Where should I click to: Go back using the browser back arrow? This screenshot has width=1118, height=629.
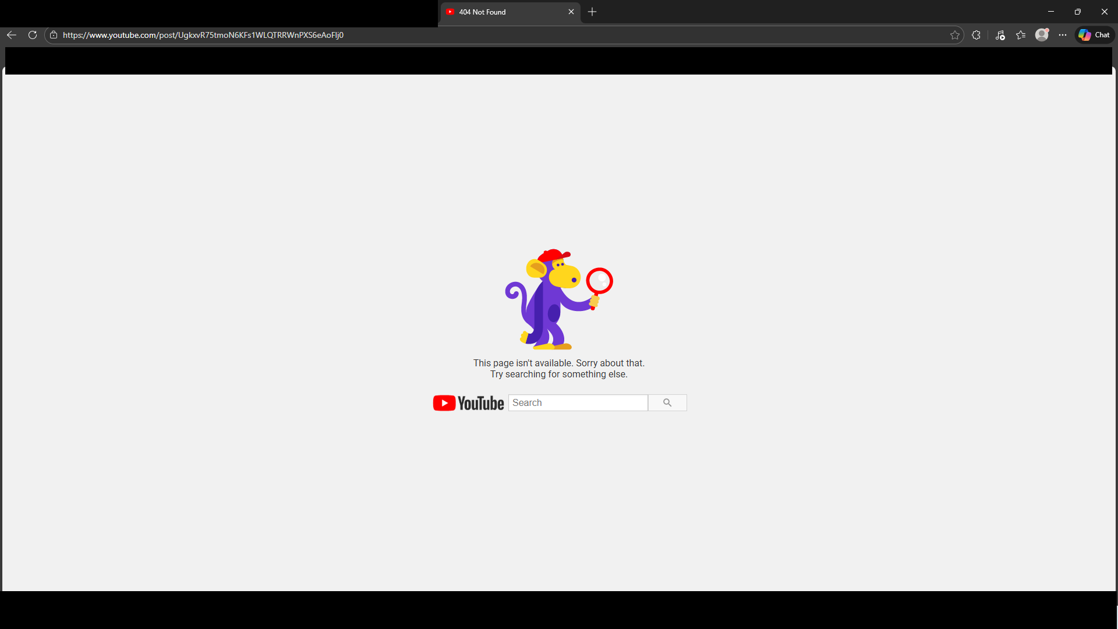tap(12, 35)
